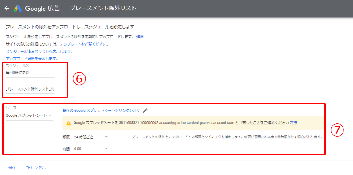Click the back arrow in the header
Screen dimensions: 353x175
(7, 8)
